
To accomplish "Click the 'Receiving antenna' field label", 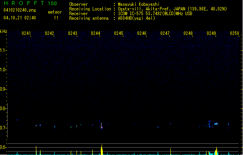I will point(89,18).
